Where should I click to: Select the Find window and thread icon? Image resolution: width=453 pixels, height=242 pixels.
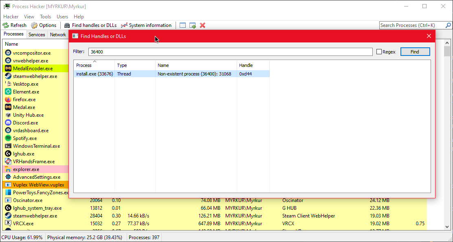pyautogui.click(x=192, y=25)
